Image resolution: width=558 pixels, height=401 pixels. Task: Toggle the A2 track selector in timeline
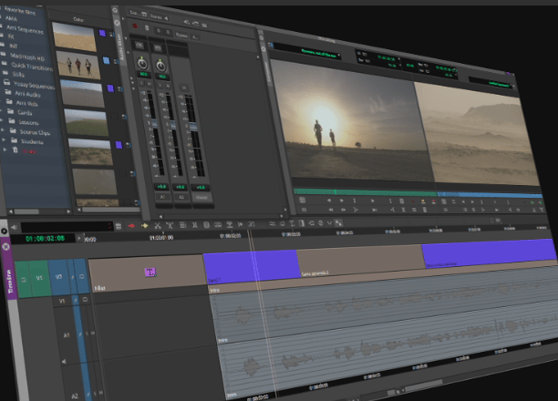click(75, 396)
